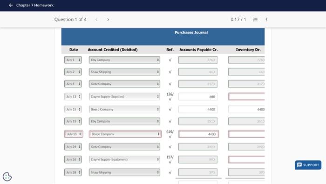326x184 pixels.
Task: Expand the Dayne Supply (Supplies) account dropdown
Action: click(x=124, y=97)
